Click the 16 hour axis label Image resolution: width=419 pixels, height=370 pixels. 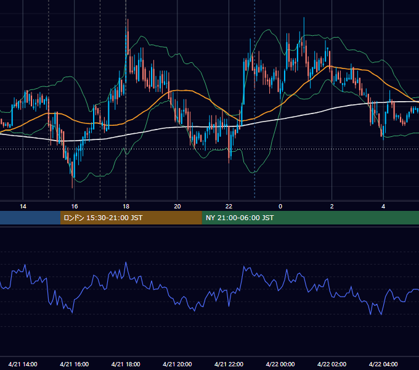(x=75, y=207)
